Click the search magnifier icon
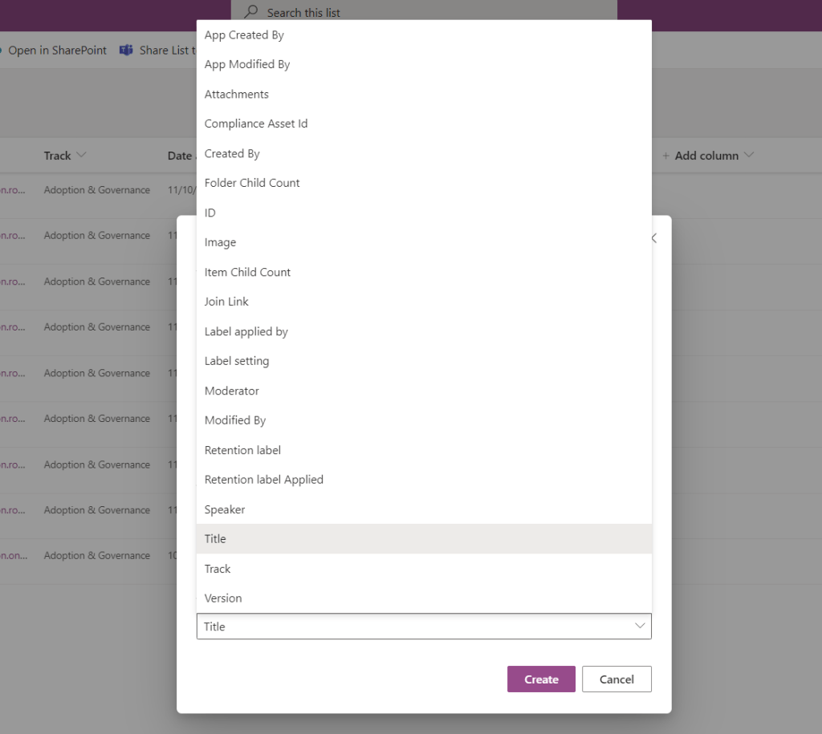Image resolution: width=822 pixels, height=734 pixels. tap(251, 12)
